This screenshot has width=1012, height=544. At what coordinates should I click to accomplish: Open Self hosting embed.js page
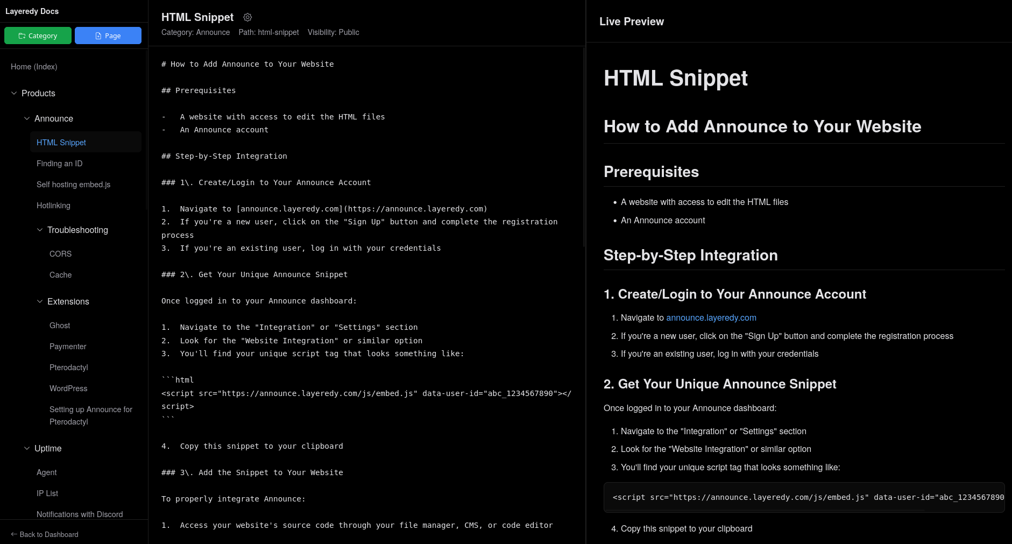(x=74, y=185)
